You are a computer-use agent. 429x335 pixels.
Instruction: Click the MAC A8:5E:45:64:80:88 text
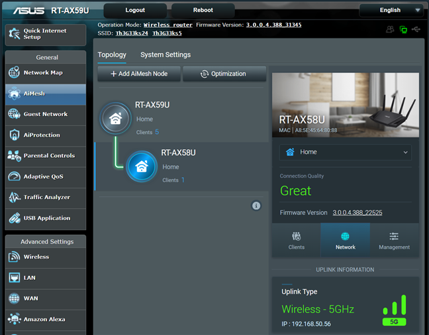tap(308, 130)
